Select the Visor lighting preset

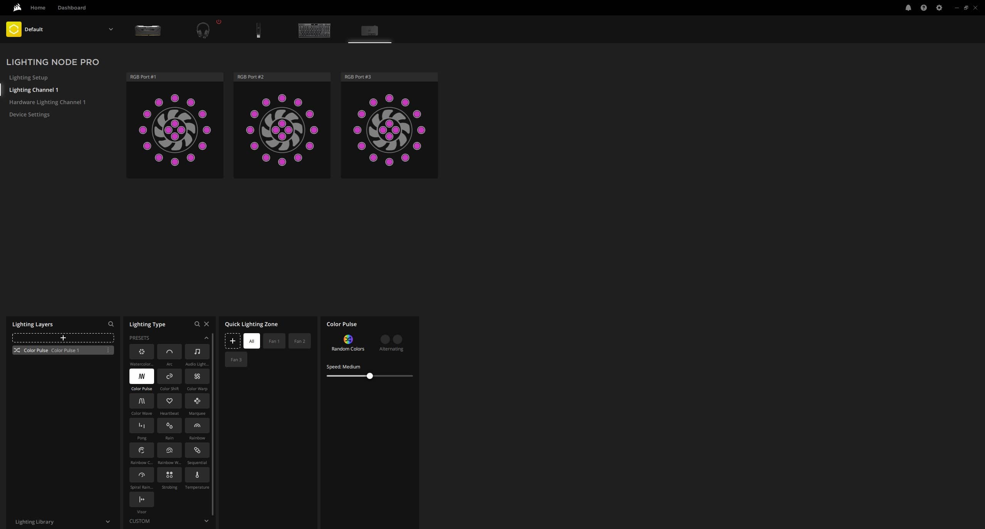tap(141, 499)
